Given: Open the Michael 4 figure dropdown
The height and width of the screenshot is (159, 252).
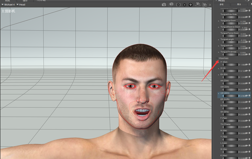Looking at the screenshot, I should click(8, 5).
